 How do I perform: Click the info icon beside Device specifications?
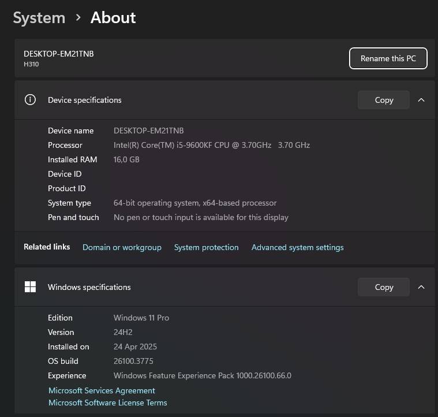[30, 100]
